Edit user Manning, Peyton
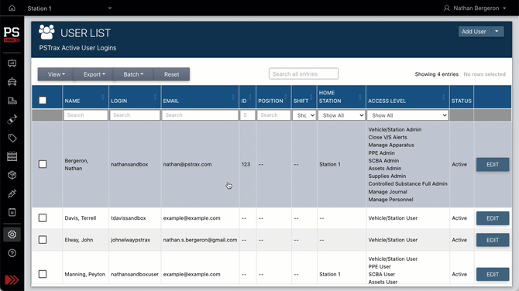The height and width of the screenshot is (291, 519). (x=493, y=275)
